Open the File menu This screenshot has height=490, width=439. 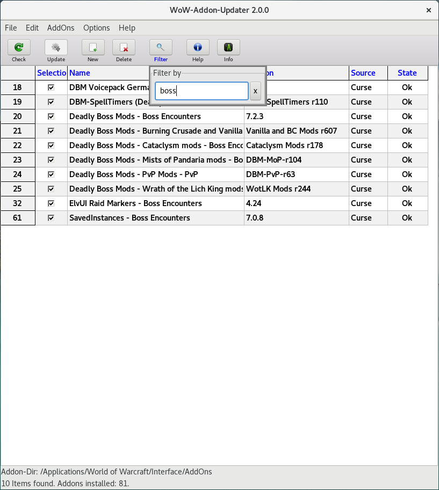(x=11, y=28)
